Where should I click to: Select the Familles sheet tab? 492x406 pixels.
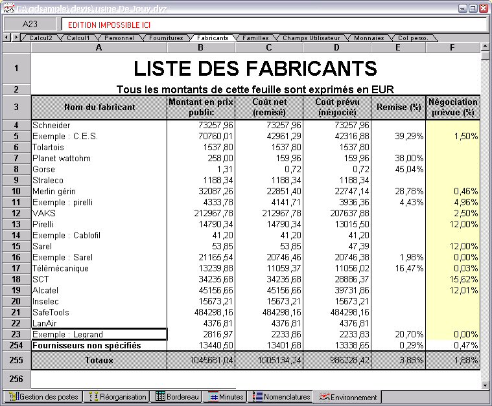coord(255,38)
